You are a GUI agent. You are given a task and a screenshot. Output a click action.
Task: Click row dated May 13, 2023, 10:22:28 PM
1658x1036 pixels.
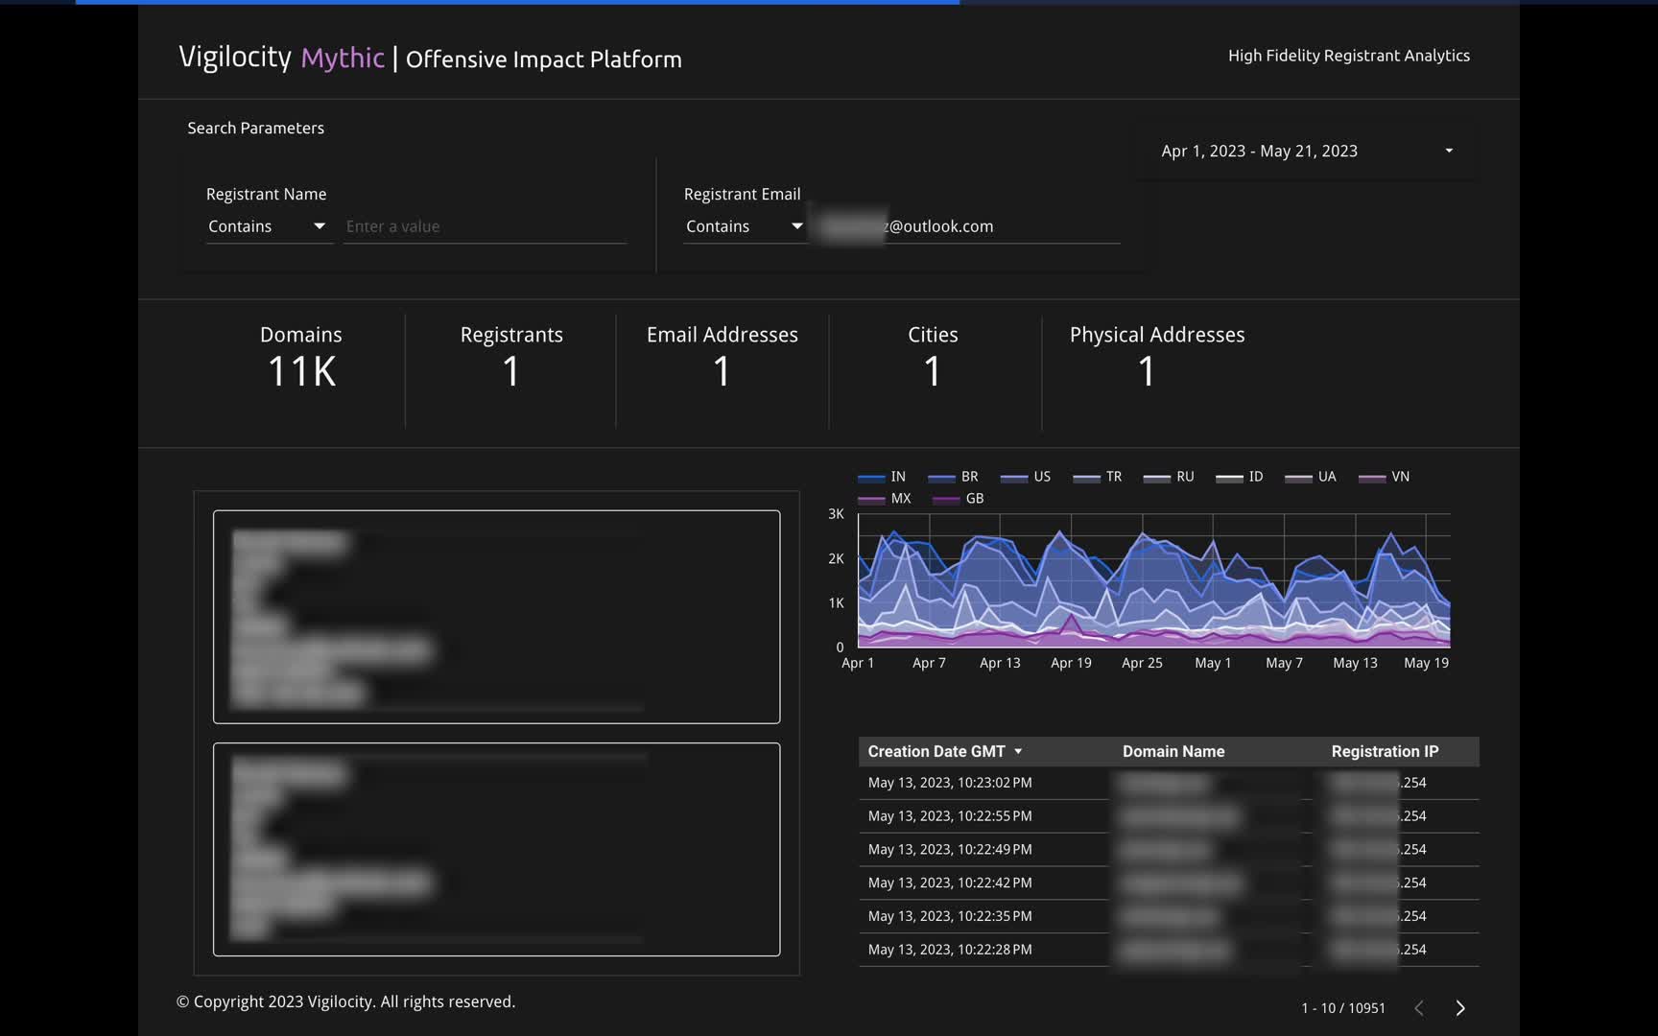coord(1169,950)
